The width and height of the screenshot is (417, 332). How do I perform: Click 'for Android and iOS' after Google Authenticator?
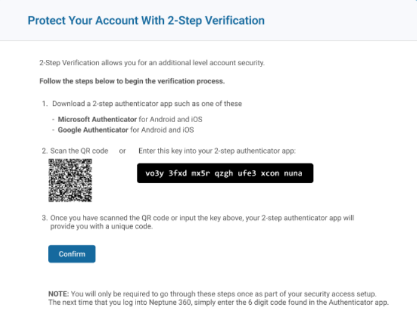(x=162, y=130)
